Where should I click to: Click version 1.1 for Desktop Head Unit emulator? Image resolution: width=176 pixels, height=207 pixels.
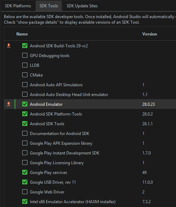[145, 95]
